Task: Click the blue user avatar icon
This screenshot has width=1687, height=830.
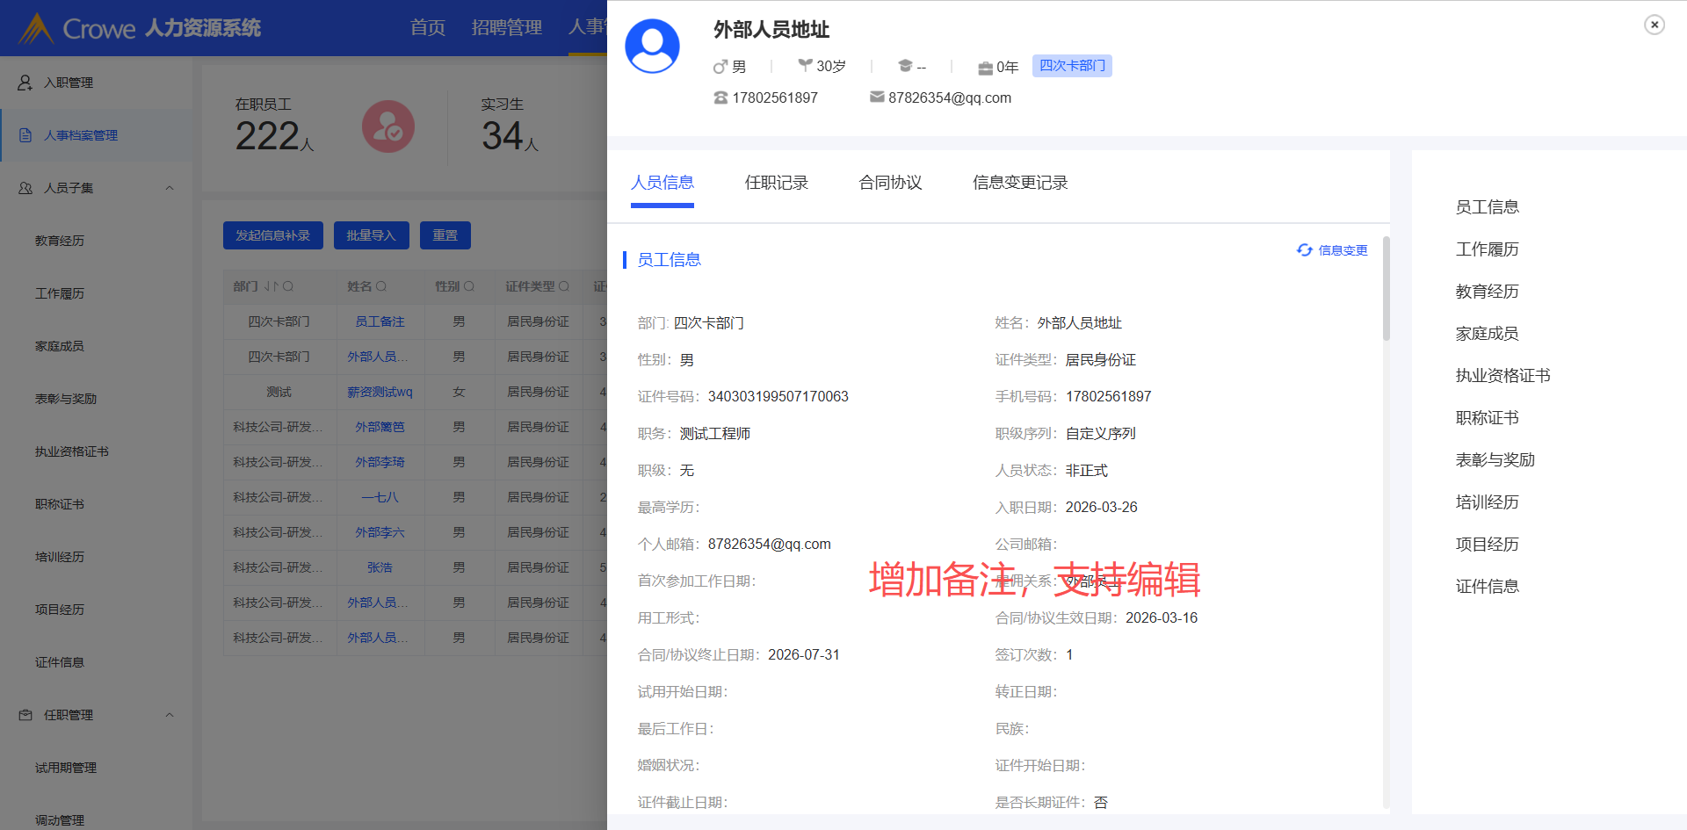Action: pyautogui.click(x=652, y=47)
